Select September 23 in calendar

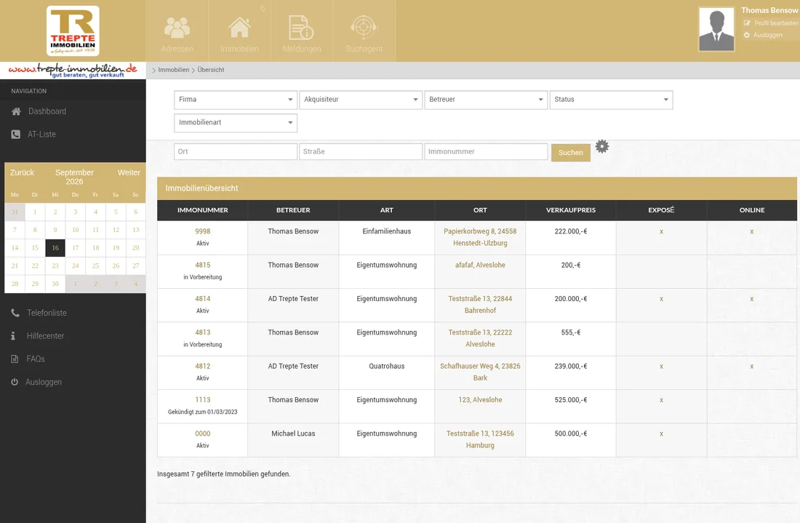tap(55, 266)
